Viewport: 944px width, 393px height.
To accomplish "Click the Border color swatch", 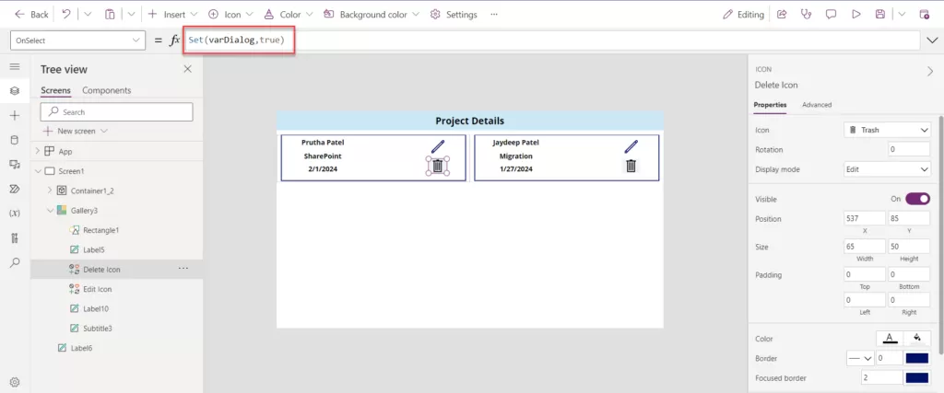I will click(916, 358).
